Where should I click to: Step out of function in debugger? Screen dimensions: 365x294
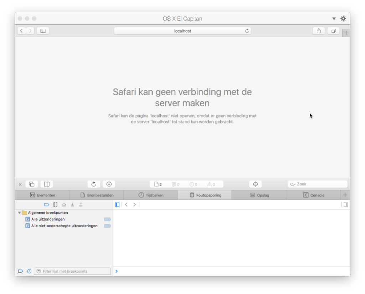81,204
